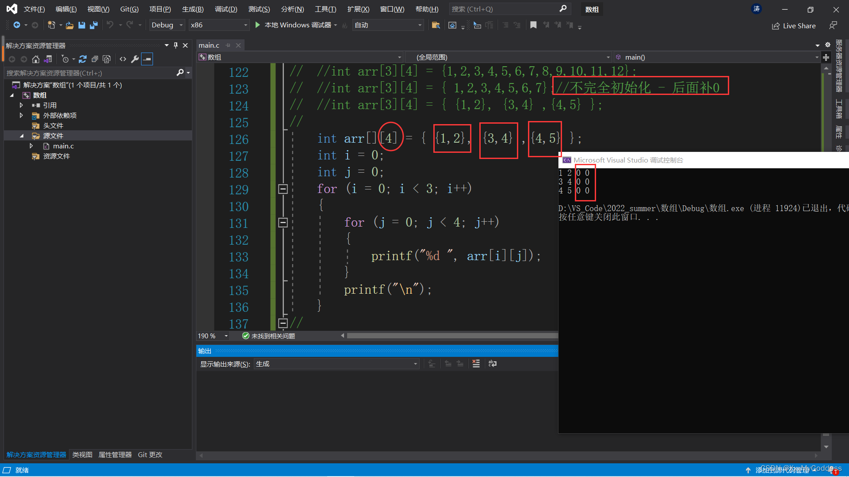849x477 pixels.
Task: Collapse the for loop at line 129
Action: point(283,189)
